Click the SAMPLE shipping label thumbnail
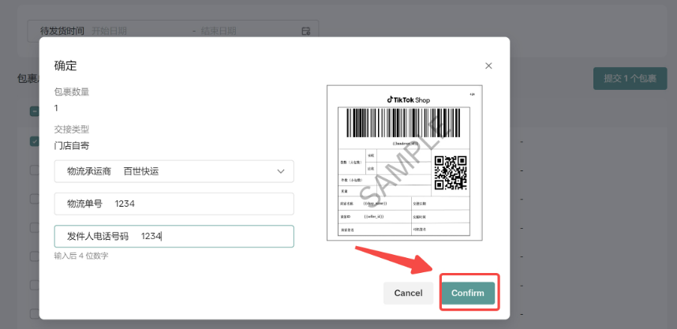 pyautogui.click(x=402, y=162)
